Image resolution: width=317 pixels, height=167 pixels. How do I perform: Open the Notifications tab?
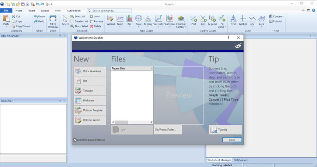coord(241,160)
